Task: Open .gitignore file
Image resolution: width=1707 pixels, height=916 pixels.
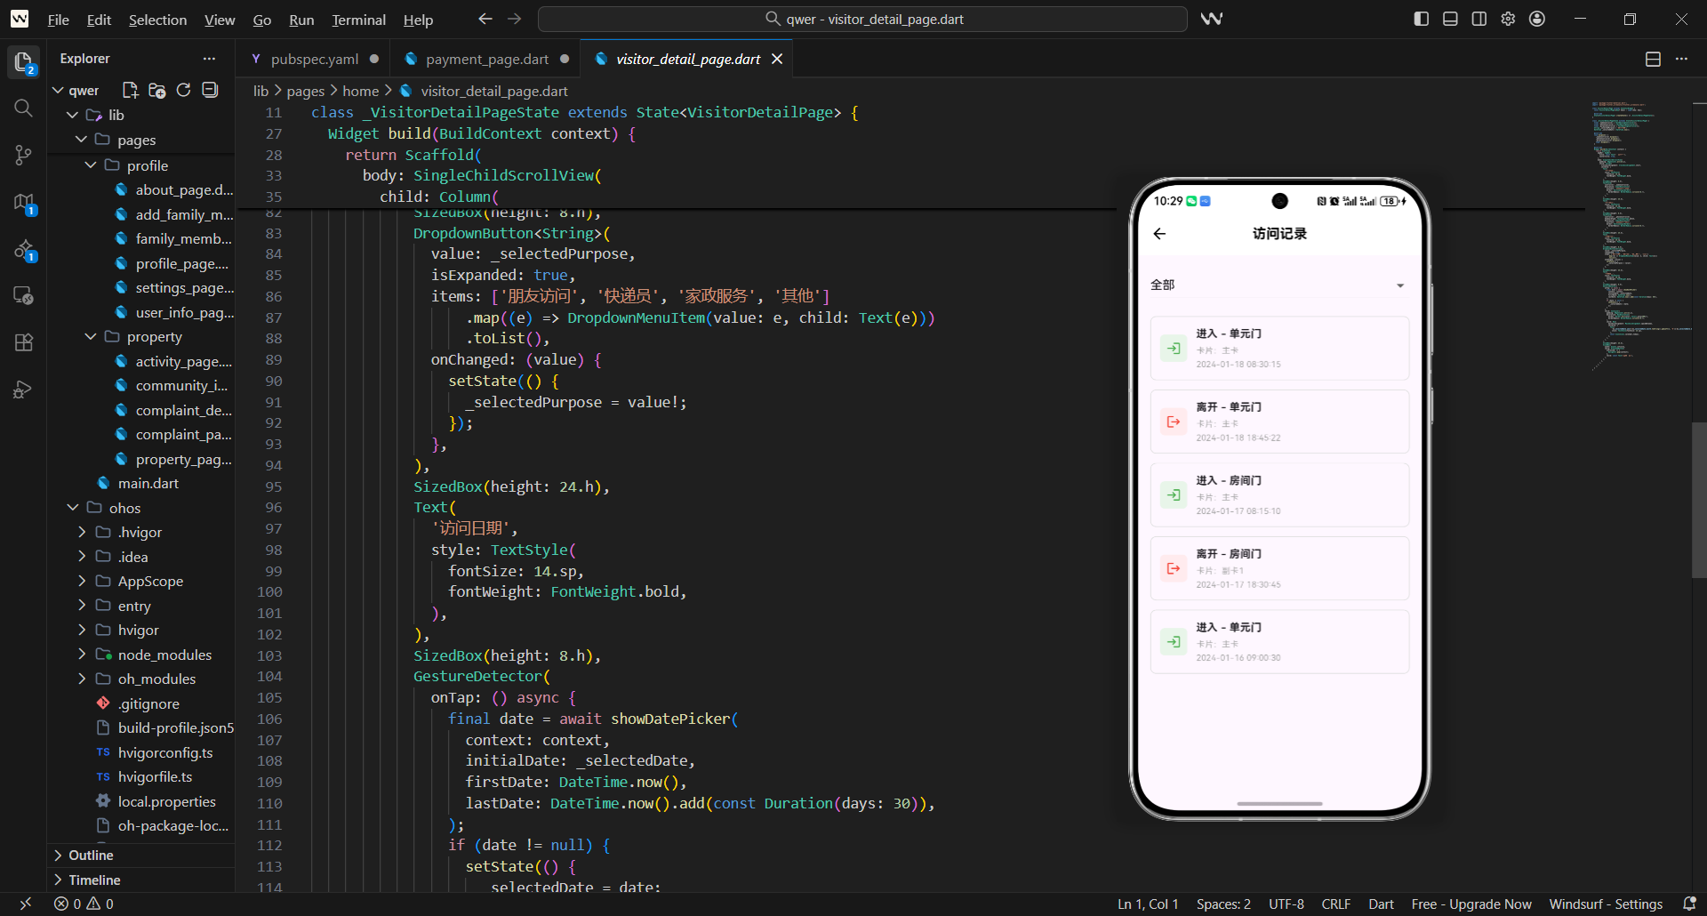Action: pos(148,703)
